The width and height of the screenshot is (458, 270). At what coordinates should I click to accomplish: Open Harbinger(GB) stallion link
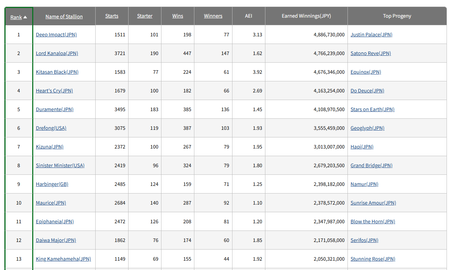[x=52, y=184]
